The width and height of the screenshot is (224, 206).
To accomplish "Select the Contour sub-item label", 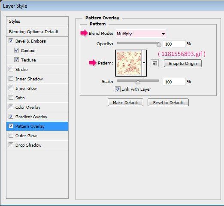I will coord(28,51).
